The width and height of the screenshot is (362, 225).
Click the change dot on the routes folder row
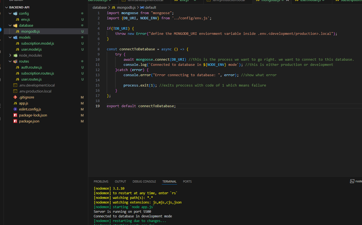click(82, 61)
